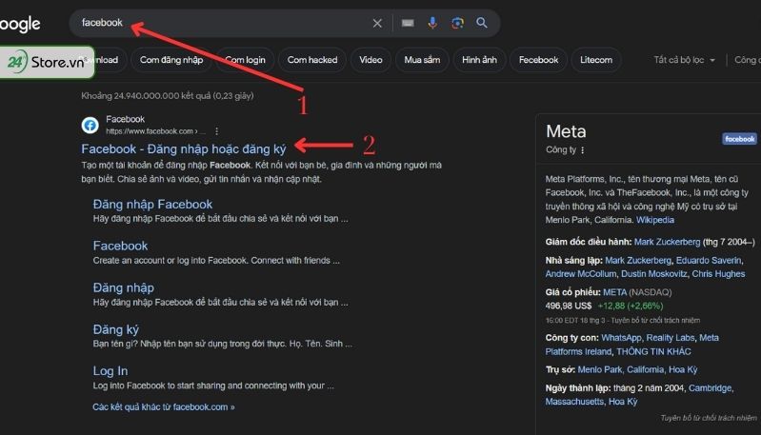Open the Andrew McCollum founder link
Viewport: 761px width, 435px height.
click(580, 274)
